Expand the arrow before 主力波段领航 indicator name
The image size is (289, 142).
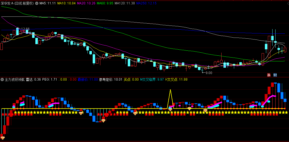pos(2,79)
